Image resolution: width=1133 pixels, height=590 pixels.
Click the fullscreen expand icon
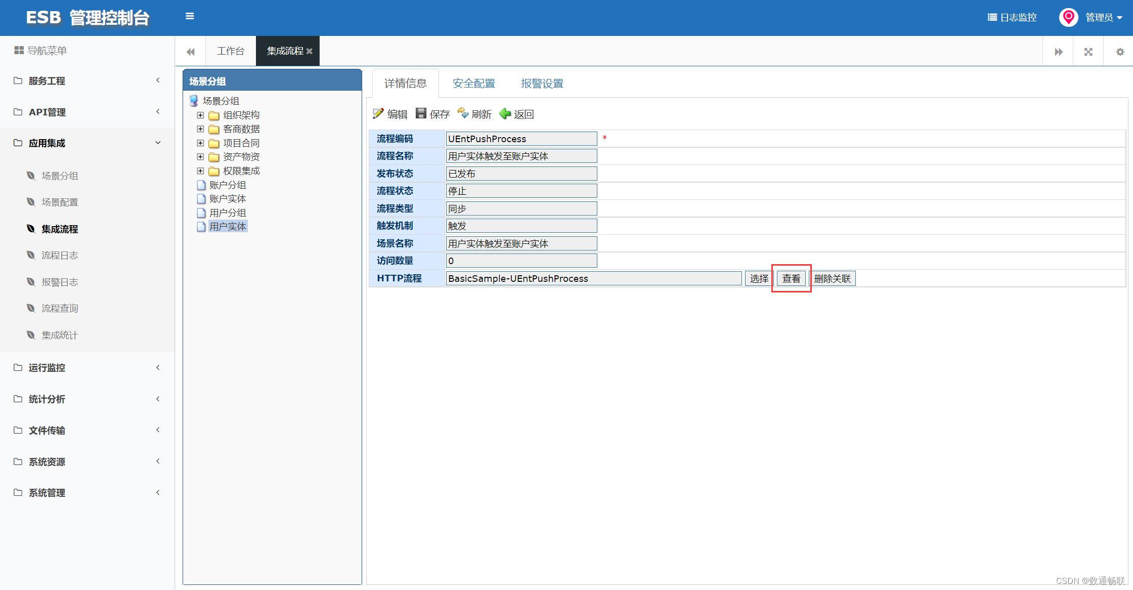[1088, 52]
